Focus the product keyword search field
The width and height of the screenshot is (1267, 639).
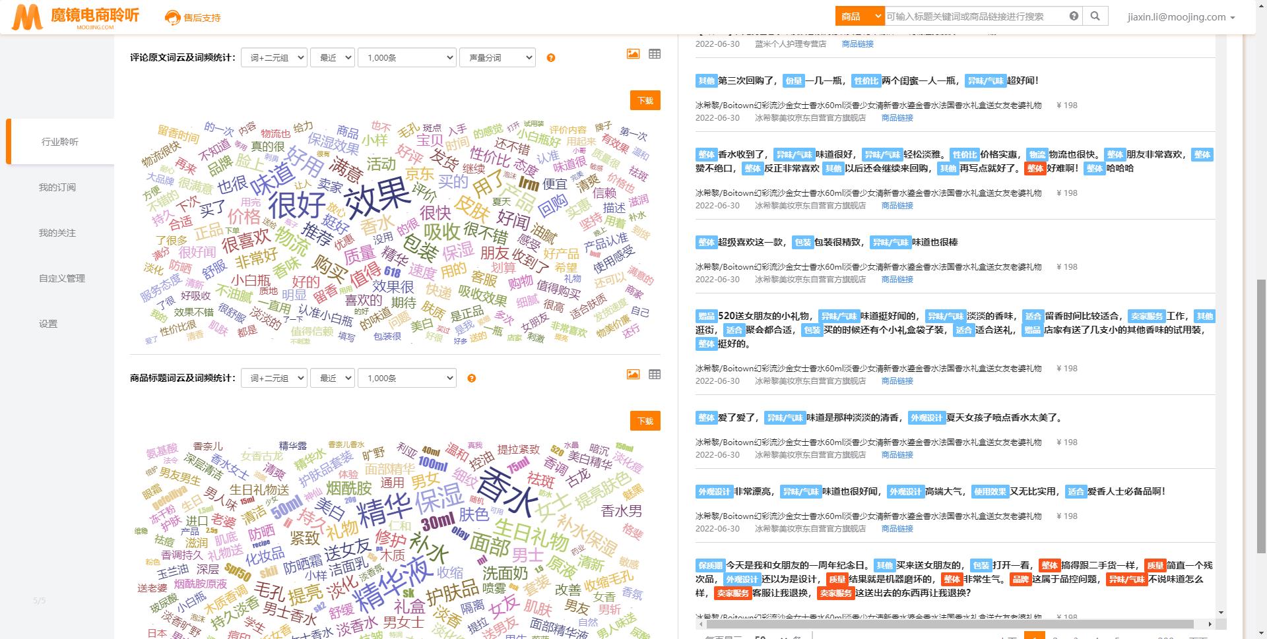(976, 16)
